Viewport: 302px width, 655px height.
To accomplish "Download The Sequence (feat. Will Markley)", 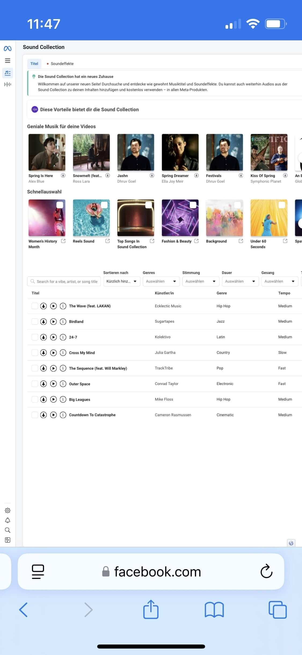I will (x=43, y=368).
